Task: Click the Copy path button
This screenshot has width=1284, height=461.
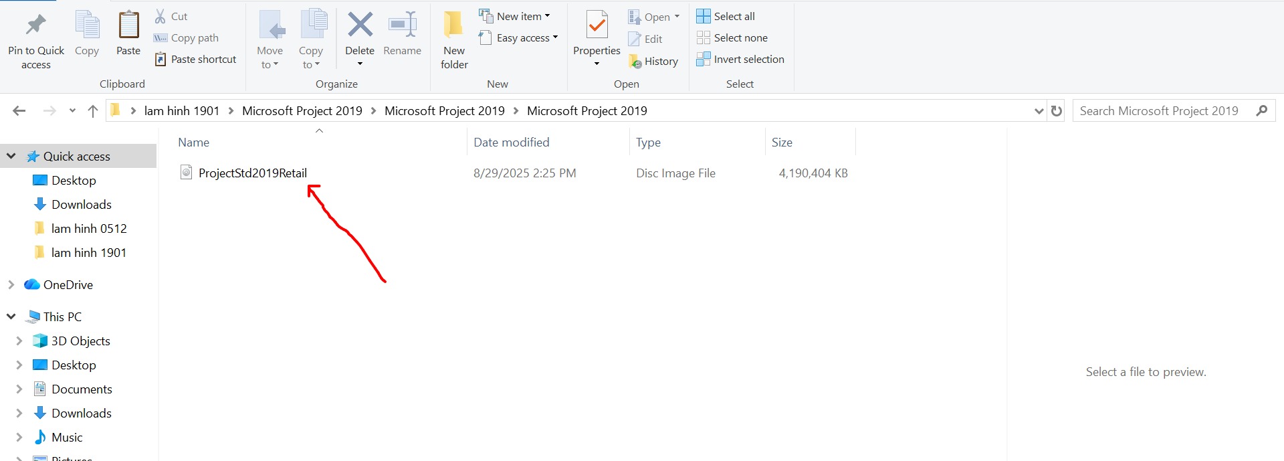Action: click(187, 38)
